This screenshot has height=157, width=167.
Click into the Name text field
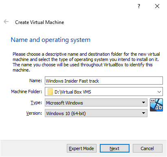(x=104, y=81)
